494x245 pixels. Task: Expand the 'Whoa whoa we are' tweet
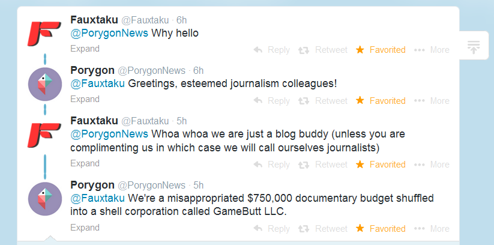tap(85, 163)
